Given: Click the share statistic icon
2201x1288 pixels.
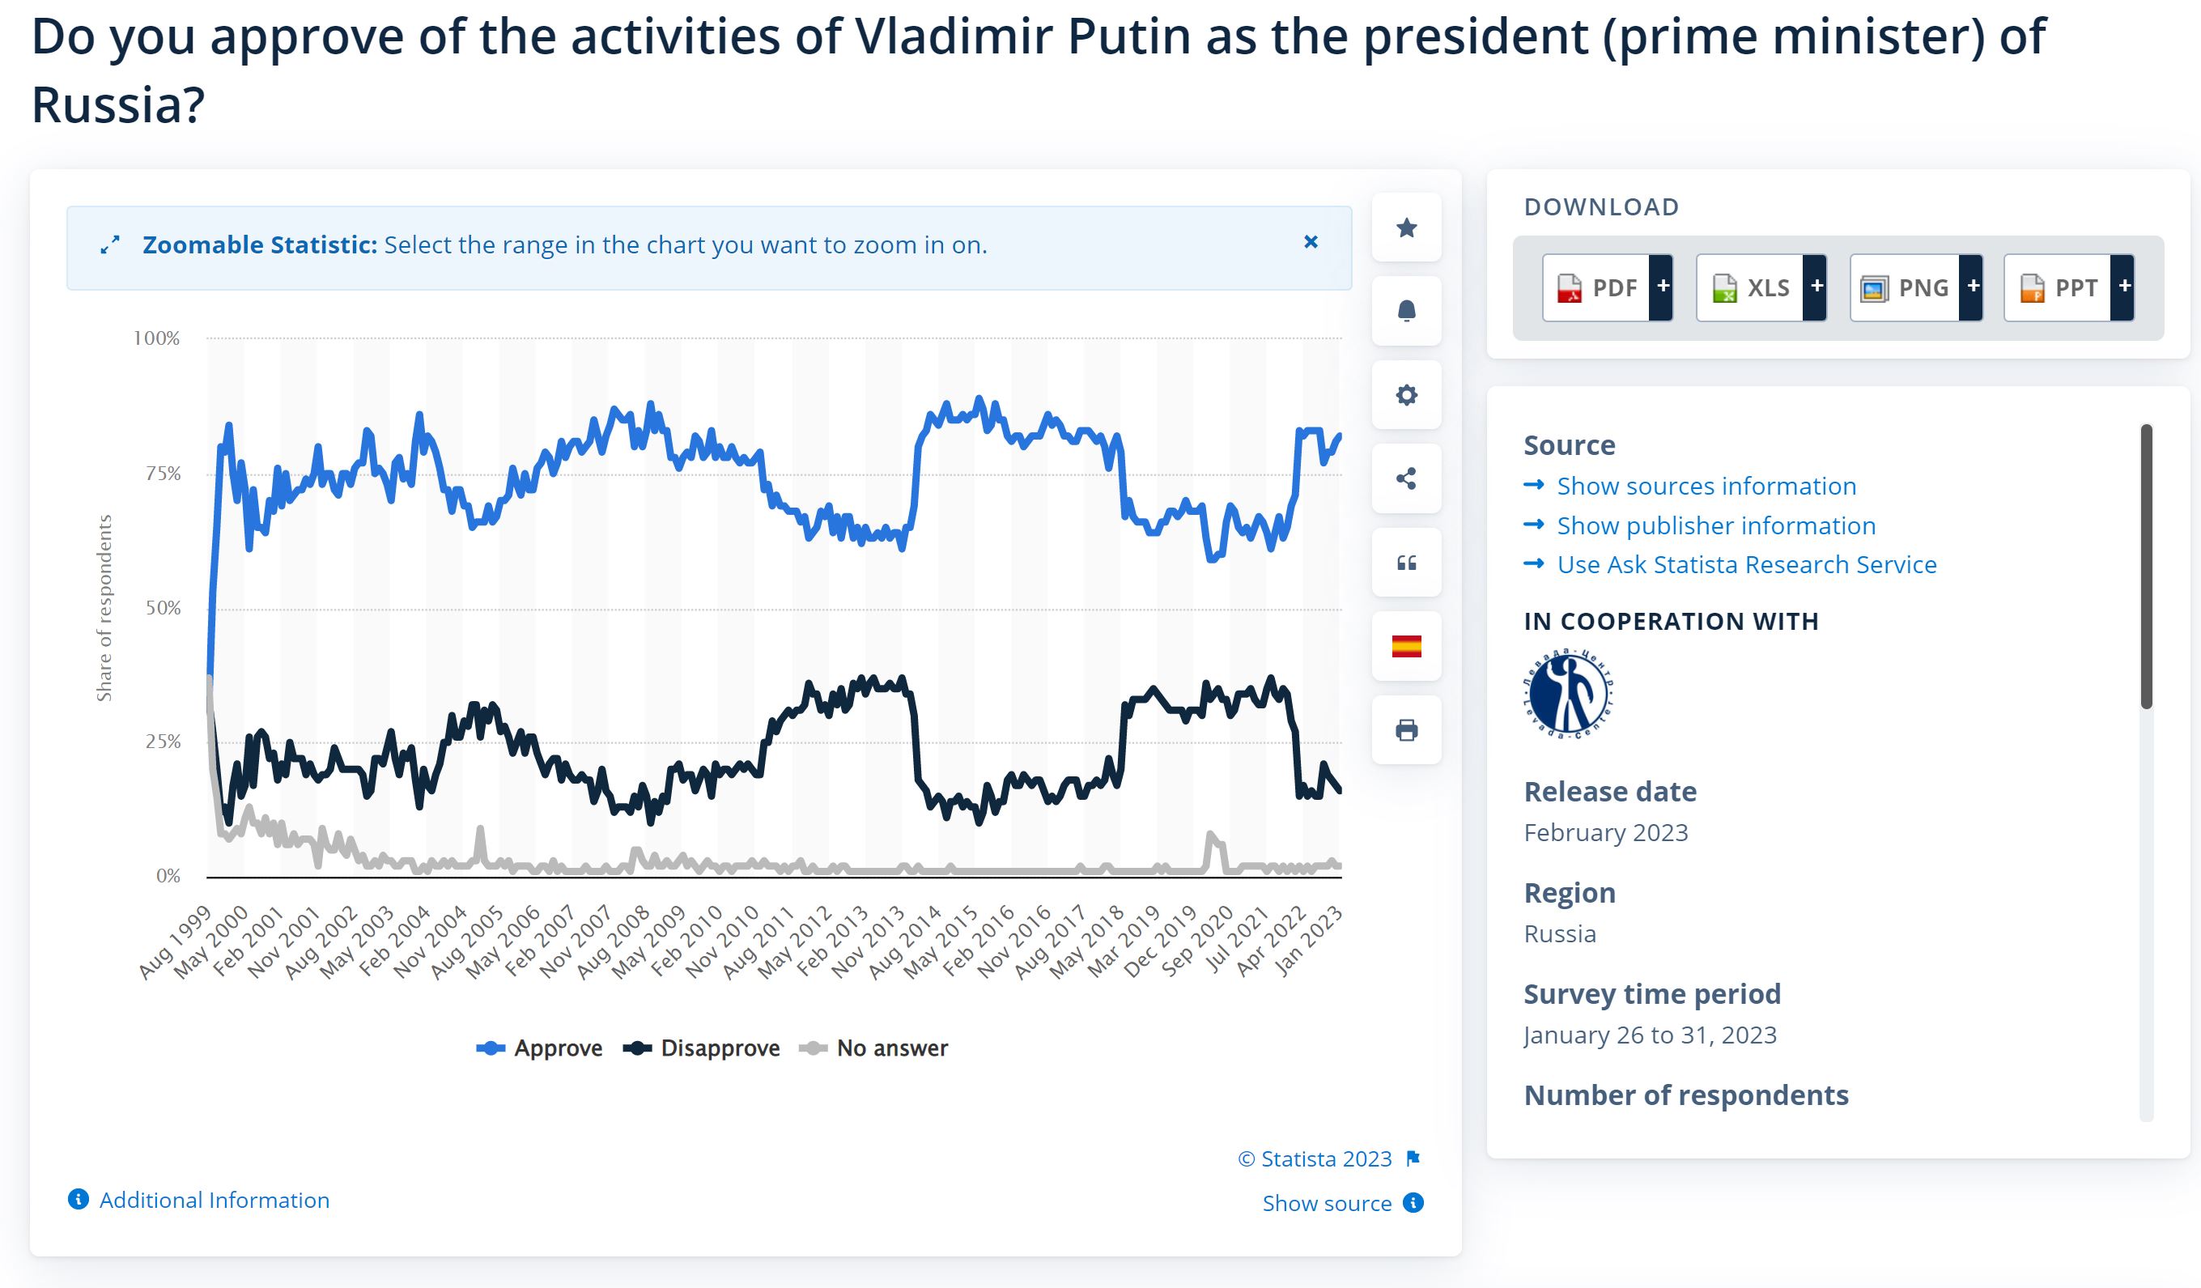Looking at the screenshot, I should click(1406, 478).
